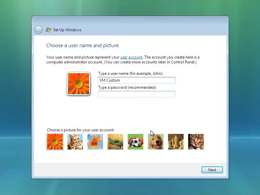Click the back arrow button
This screenshot has width=260, height=195.
[38, 30]
